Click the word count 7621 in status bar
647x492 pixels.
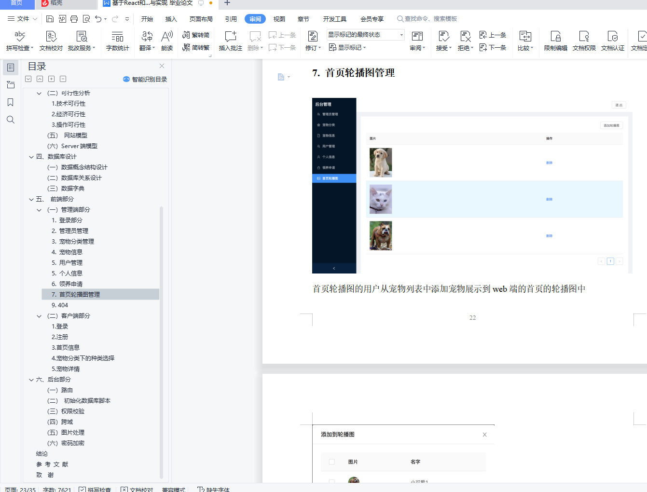57,489
